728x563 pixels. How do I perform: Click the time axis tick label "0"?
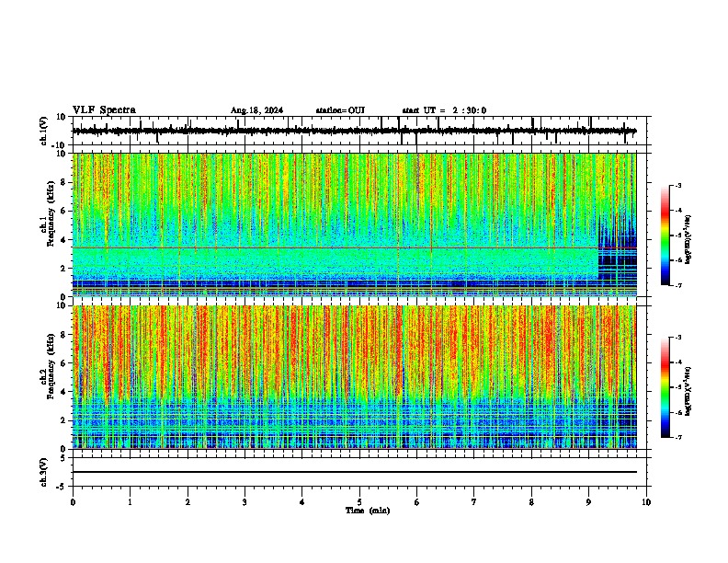[x=73, y=502]
